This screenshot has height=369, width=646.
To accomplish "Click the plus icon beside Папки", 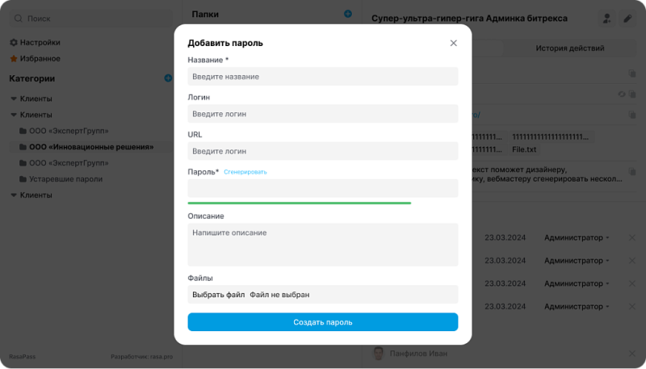I will point(347,14).
